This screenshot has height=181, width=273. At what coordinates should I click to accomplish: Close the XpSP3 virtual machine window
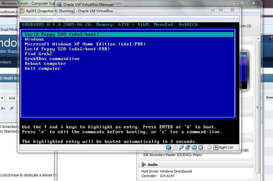[232, 10]
